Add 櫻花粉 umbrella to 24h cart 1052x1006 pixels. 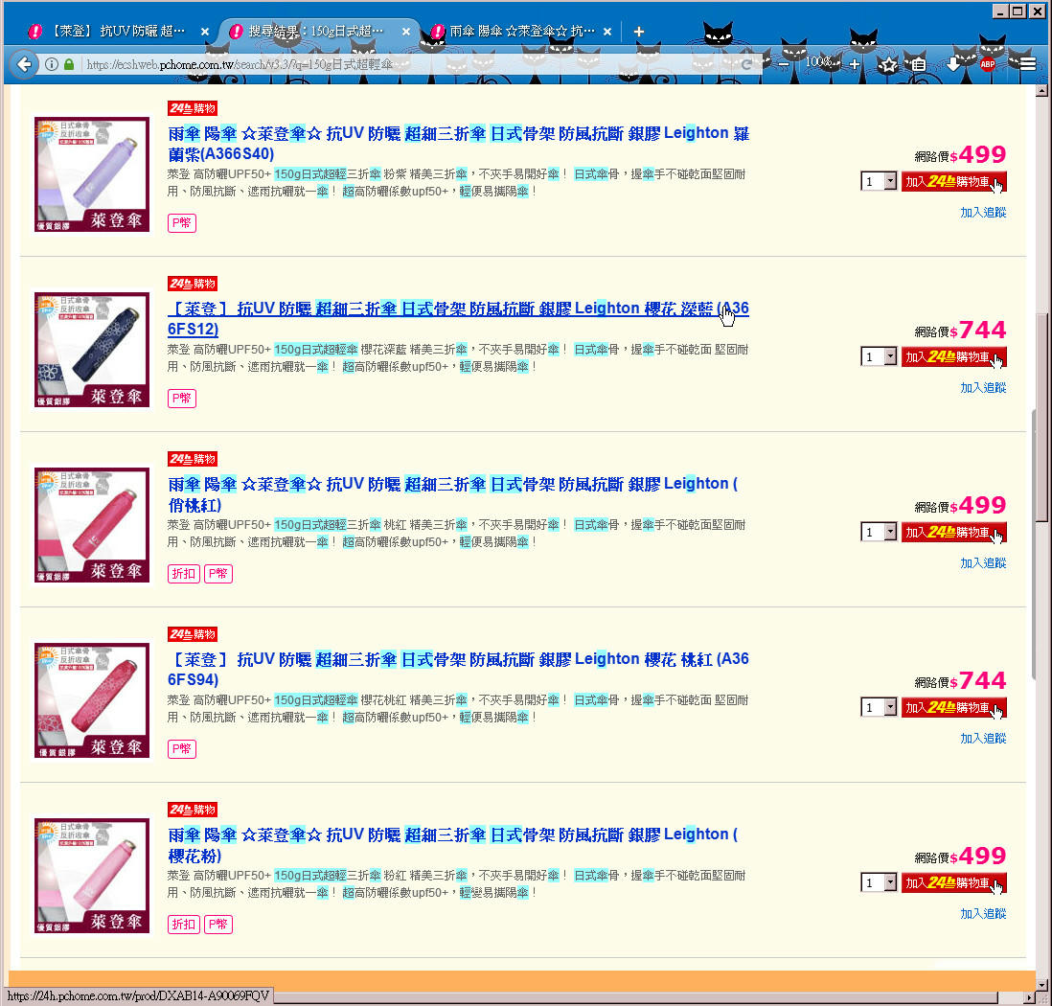[x=953, y=883]
